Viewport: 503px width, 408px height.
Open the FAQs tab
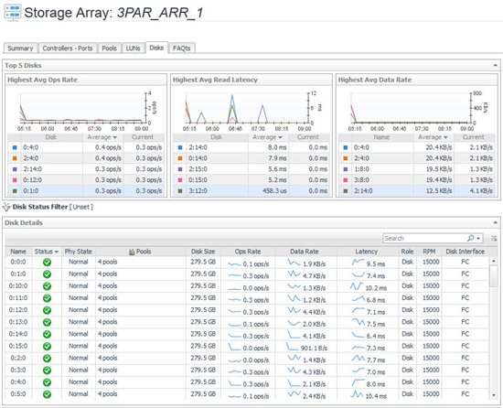[182, 48]
